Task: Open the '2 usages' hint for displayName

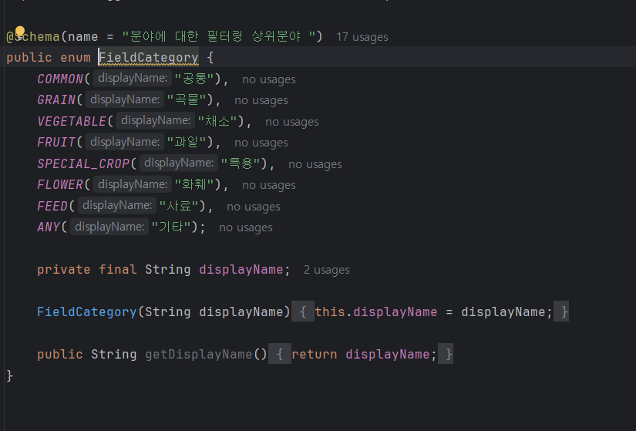Action: 327,270
